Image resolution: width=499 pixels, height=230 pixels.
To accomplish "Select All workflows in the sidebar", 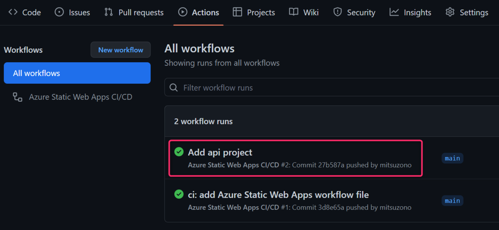I will [77, 73].
